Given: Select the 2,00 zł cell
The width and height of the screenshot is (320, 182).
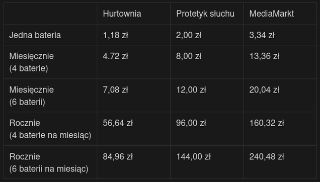Looking at the screenshot, I should point(188,35).
